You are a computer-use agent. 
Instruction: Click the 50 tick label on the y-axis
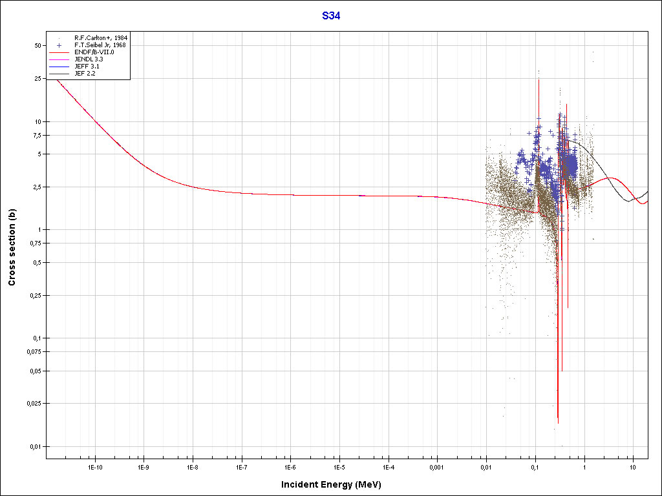click(37, 46)
